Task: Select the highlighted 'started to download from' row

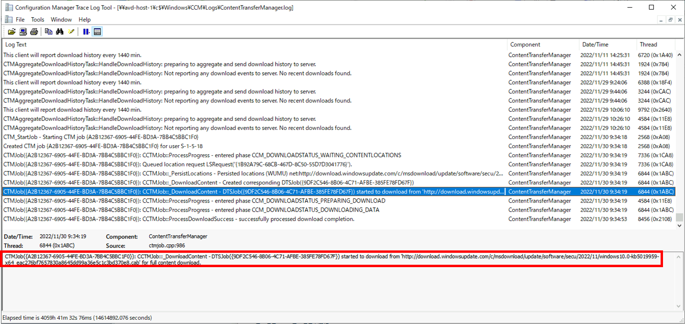Action: coord(338,192)
